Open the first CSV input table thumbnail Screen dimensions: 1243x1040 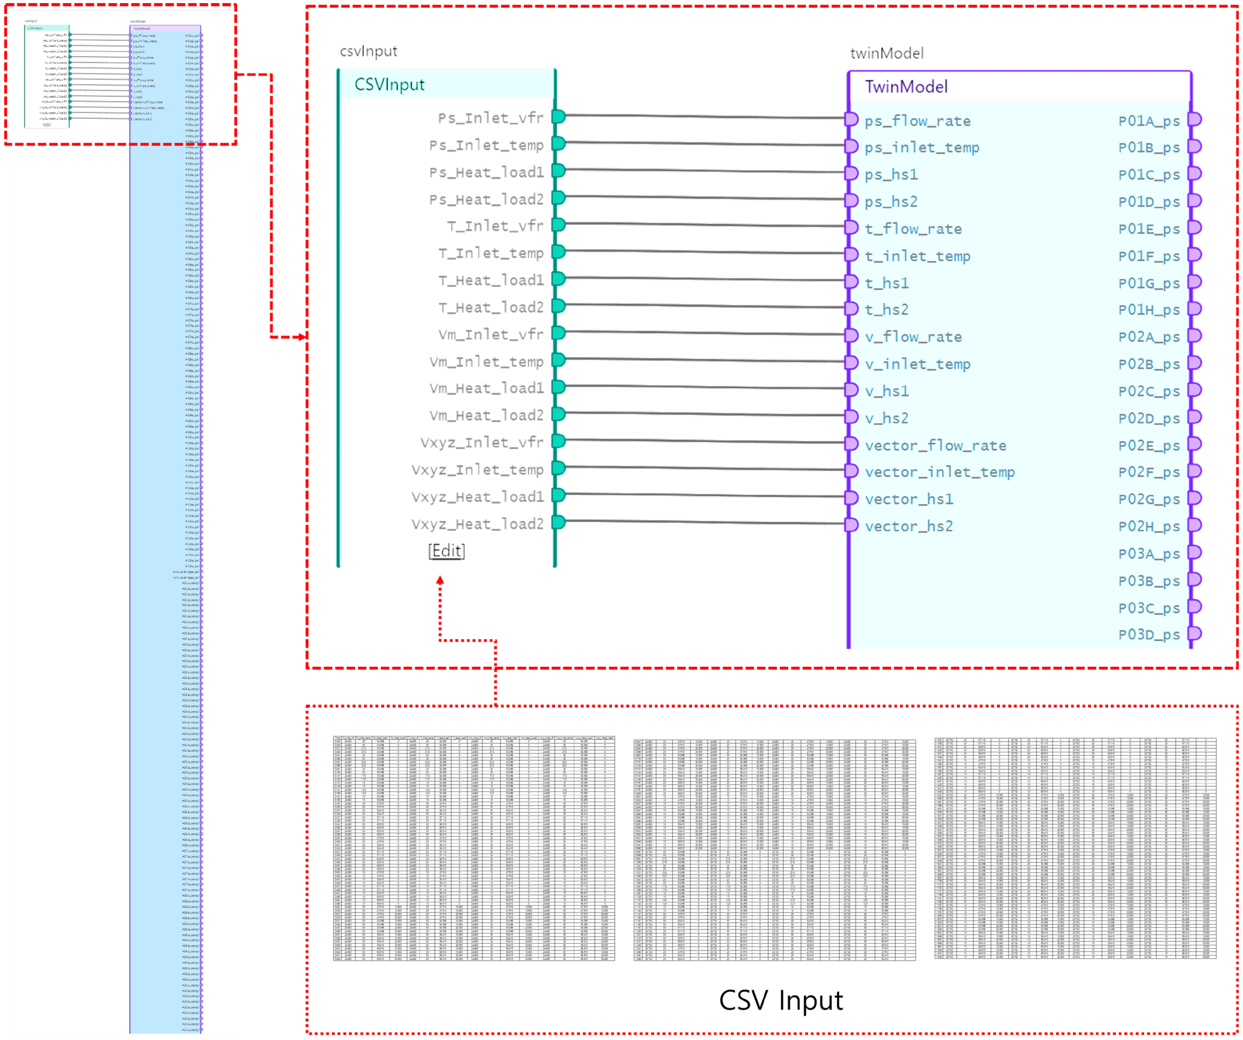coord(473,848)
